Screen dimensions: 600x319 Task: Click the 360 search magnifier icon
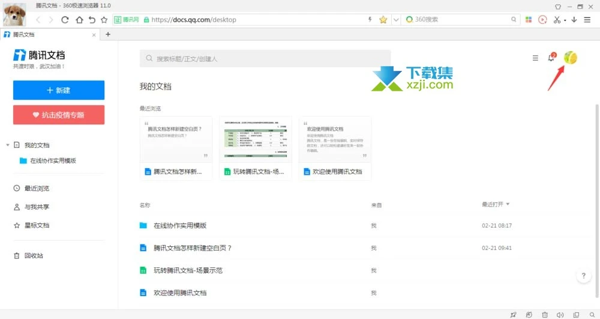514,19
